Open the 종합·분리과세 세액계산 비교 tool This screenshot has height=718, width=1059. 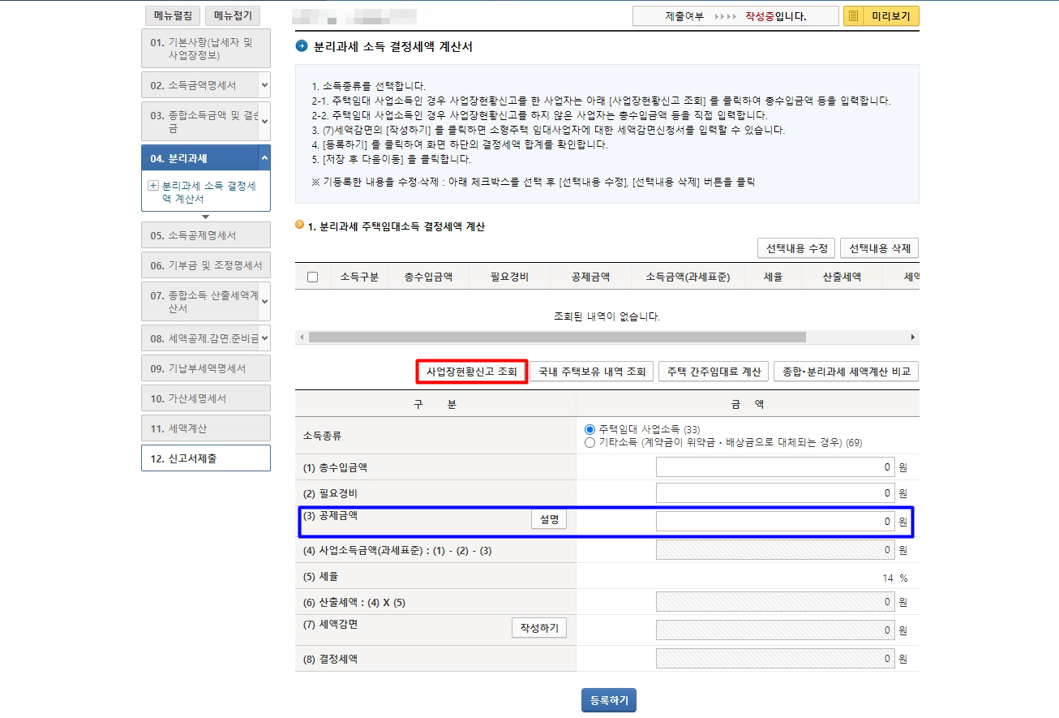(847, 371)
